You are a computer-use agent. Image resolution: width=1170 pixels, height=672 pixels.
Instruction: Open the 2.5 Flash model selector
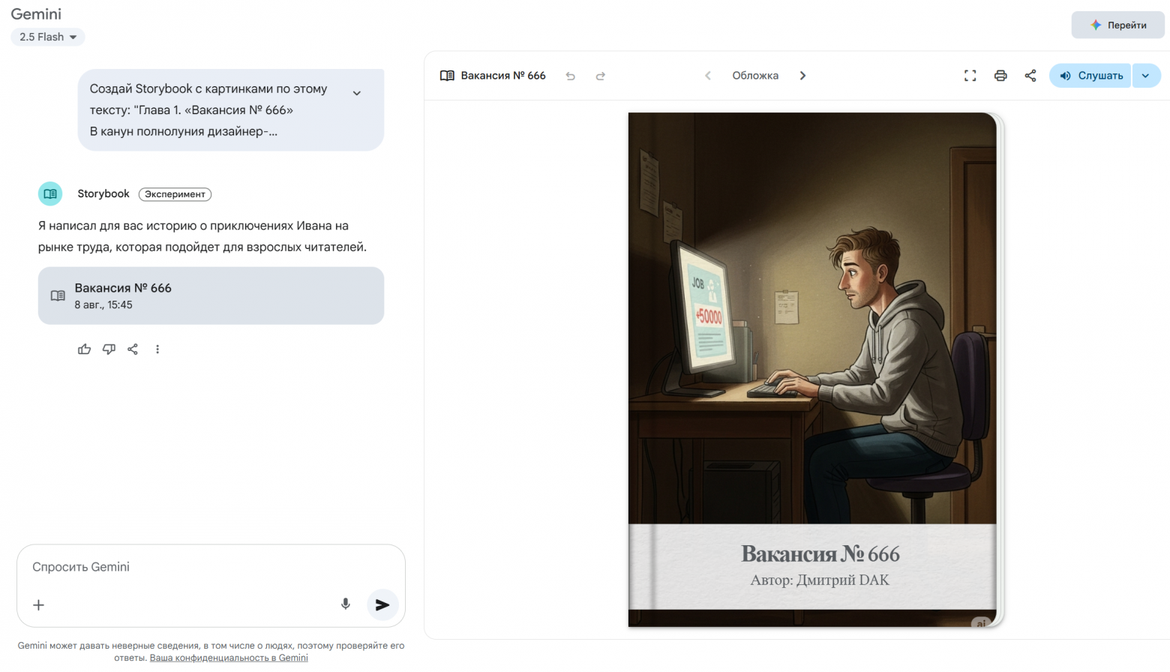click(47, 37)
